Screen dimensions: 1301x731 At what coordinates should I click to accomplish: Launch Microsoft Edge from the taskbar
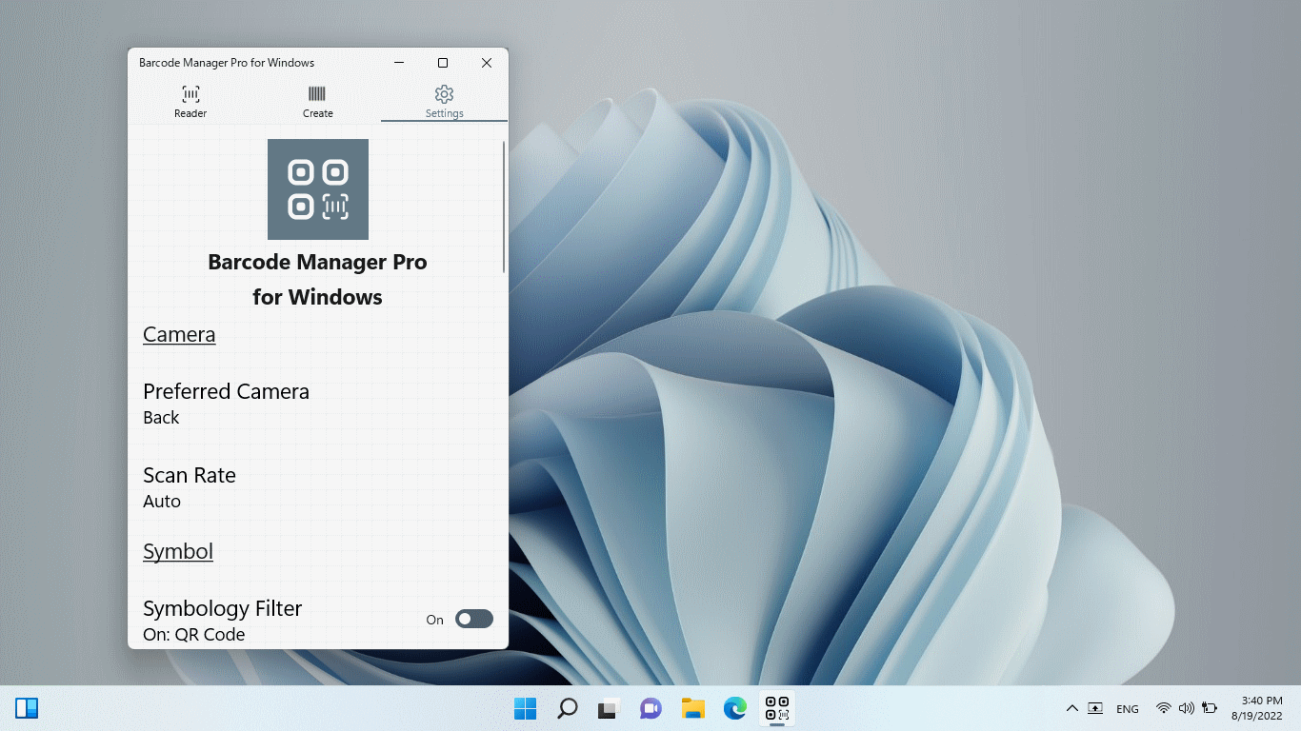point(734,708)
